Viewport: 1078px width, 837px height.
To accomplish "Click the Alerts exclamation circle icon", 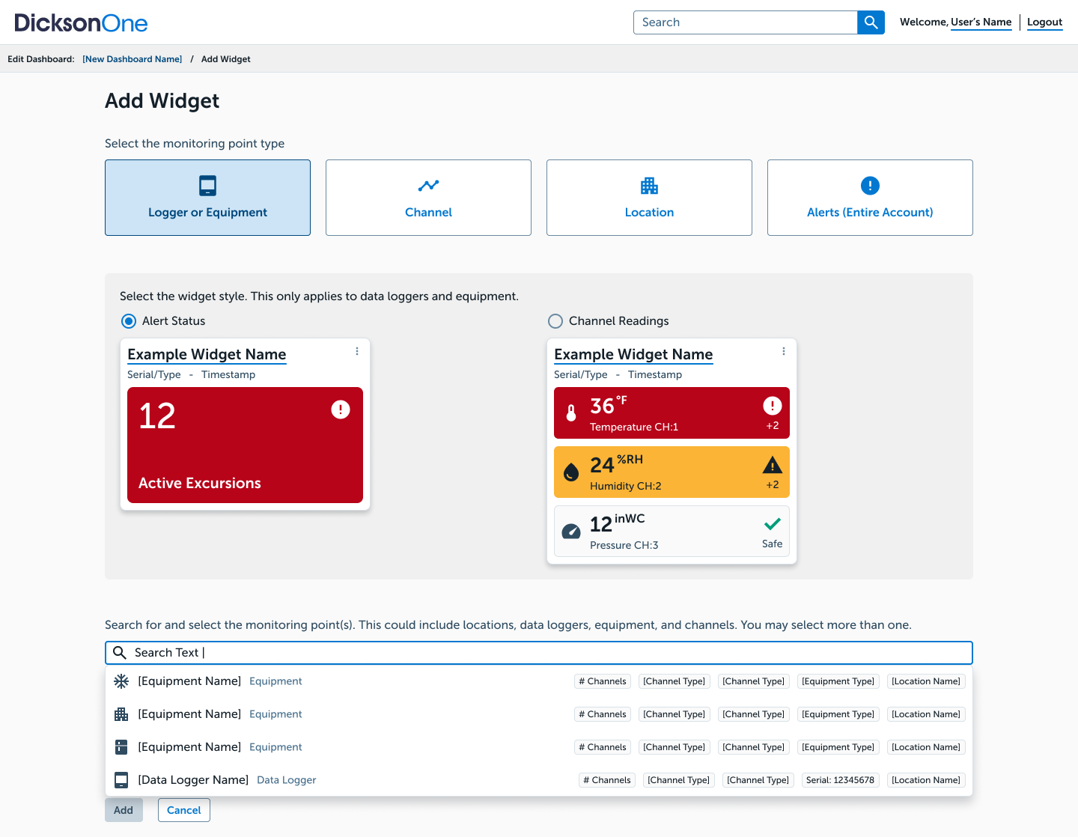I will pyautogui.click(x=870, y=185).
